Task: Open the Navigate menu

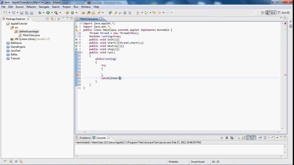Action: coord(44,7)
